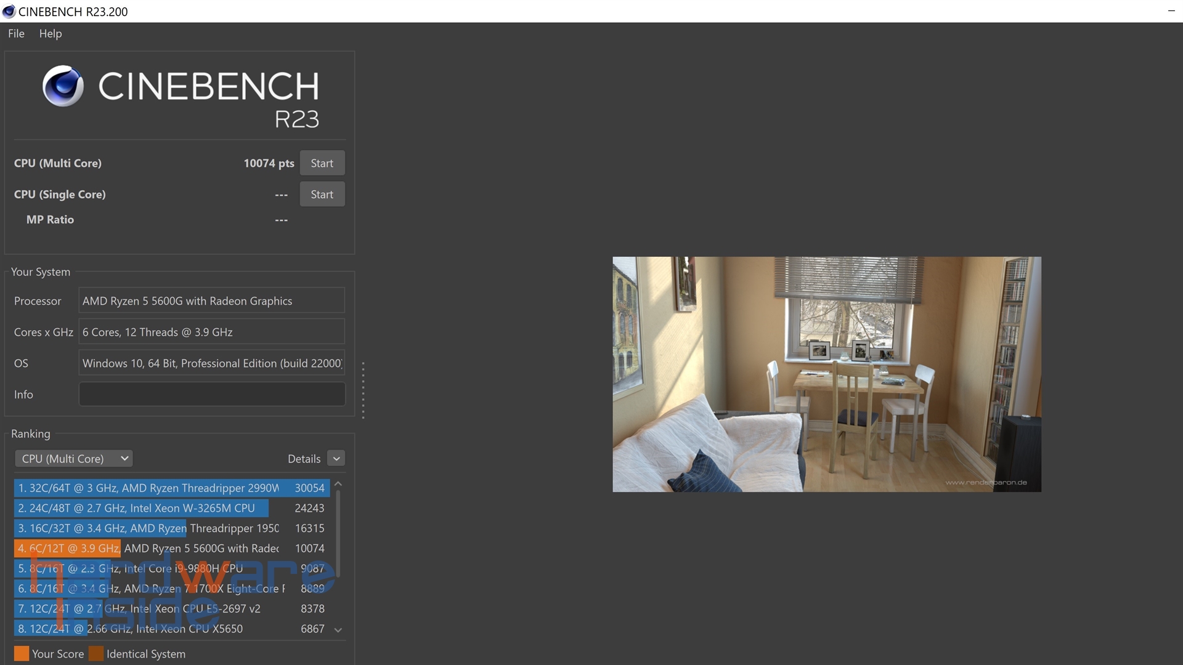Minimize the Cinebench window

1171,11
